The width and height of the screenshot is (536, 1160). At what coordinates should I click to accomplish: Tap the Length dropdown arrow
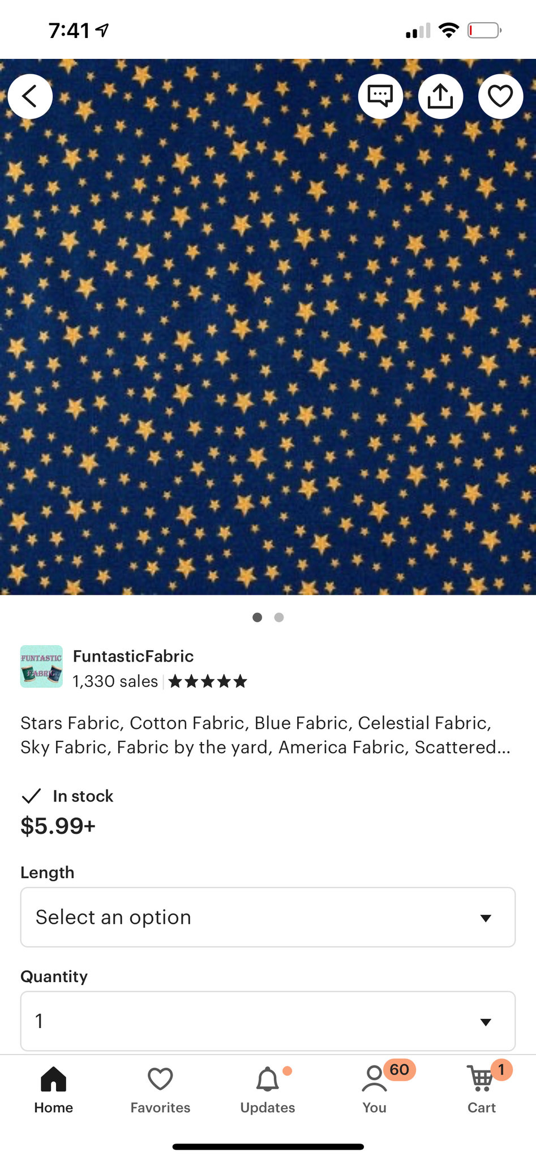[486, 918]
